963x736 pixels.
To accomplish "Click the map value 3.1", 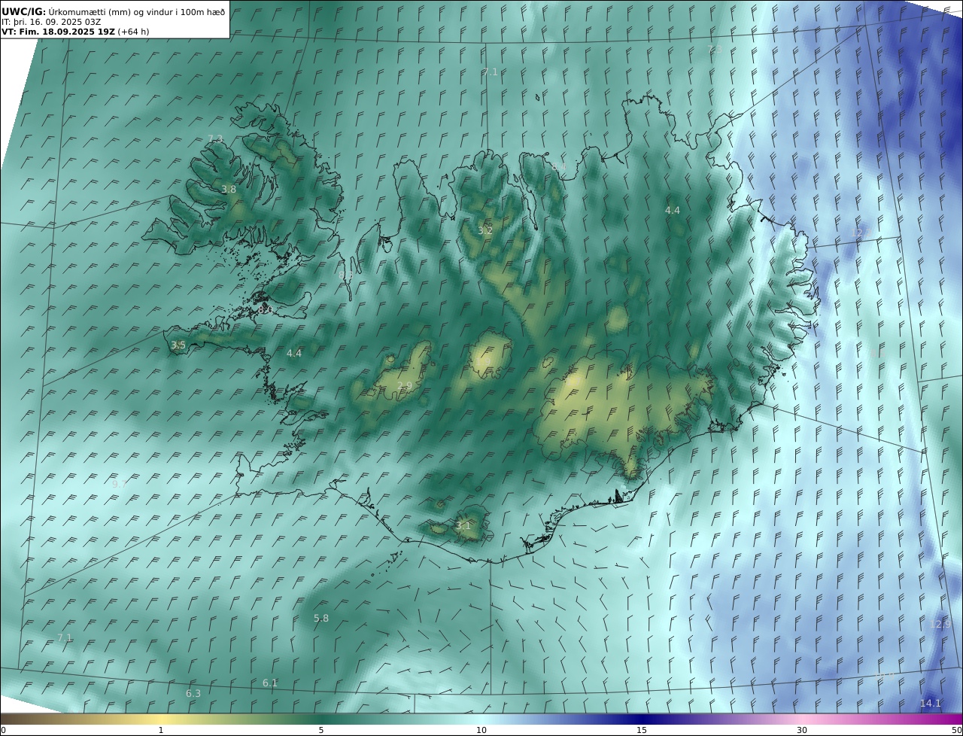I will (x=463, y=525).
